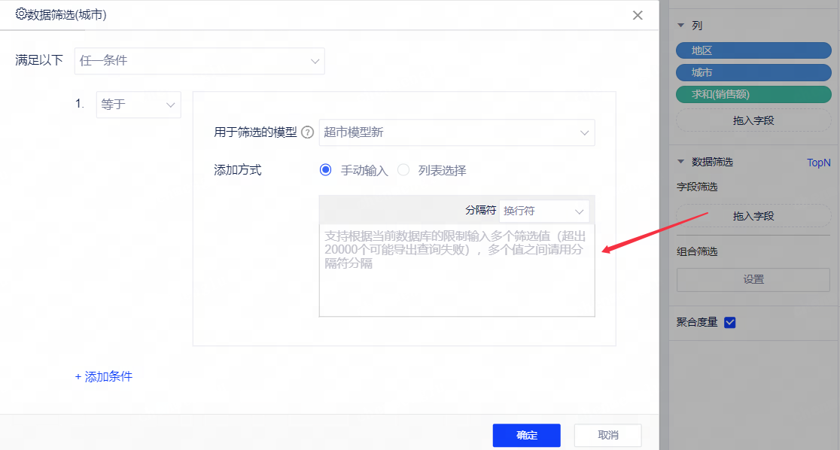Select the 地区 column field pill
This screenshot has height=450, width=840.
[x=753, y=50]
